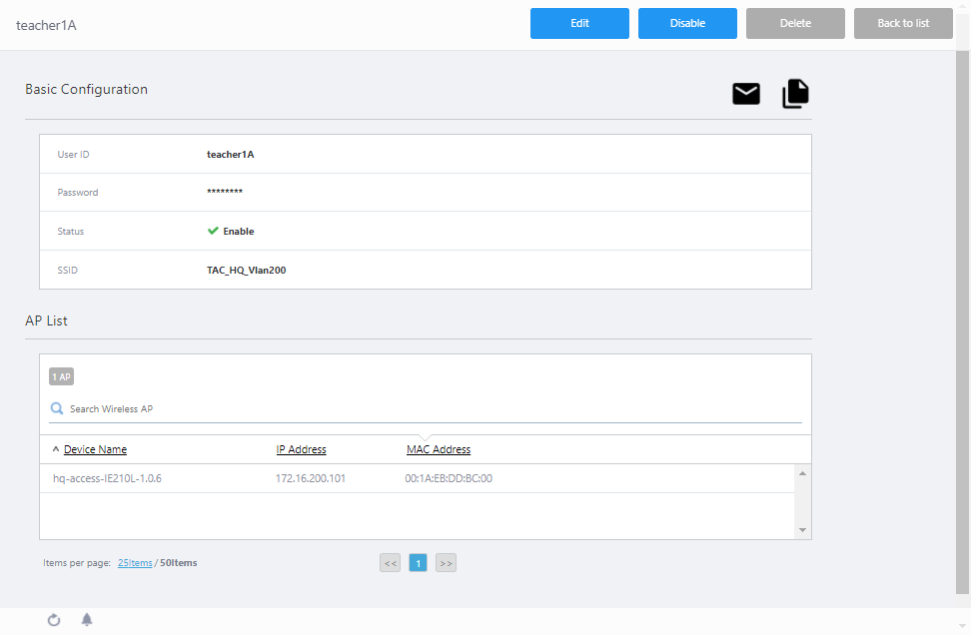Click the envelope email icon

pos(746,94)
